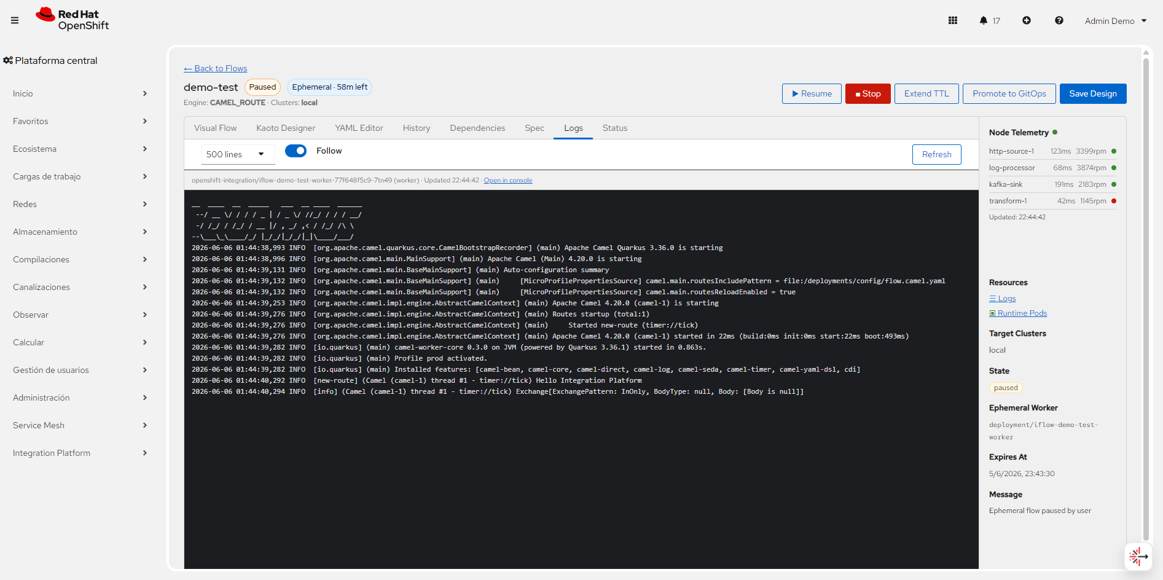This screenshot has width=1163, height=580.
Task: Open the Plataforma central perspective switcher
Action: point(50,60)
